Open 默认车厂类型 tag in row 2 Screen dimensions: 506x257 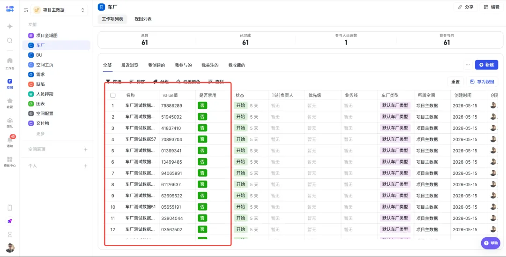pyautogui.click(x=395, y=117)
